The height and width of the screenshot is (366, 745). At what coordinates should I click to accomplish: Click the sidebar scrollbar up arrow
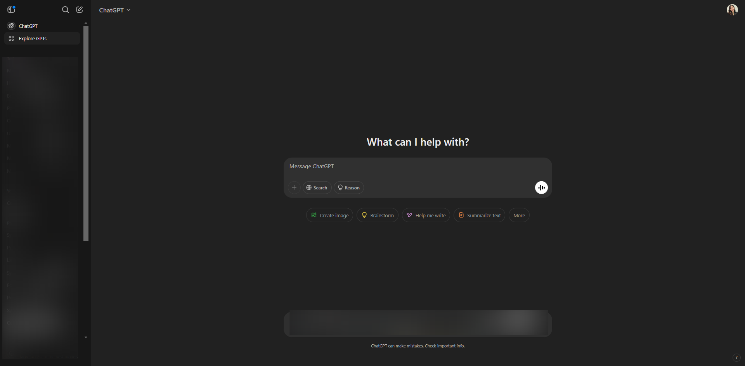point(86,23)
